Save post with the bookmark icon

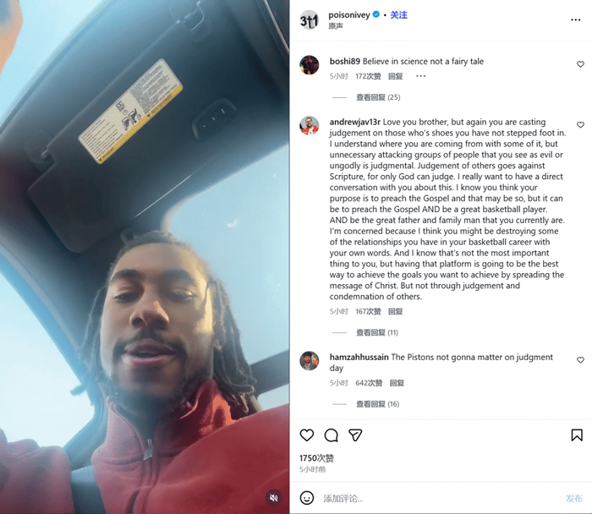(x=577, y=435)
